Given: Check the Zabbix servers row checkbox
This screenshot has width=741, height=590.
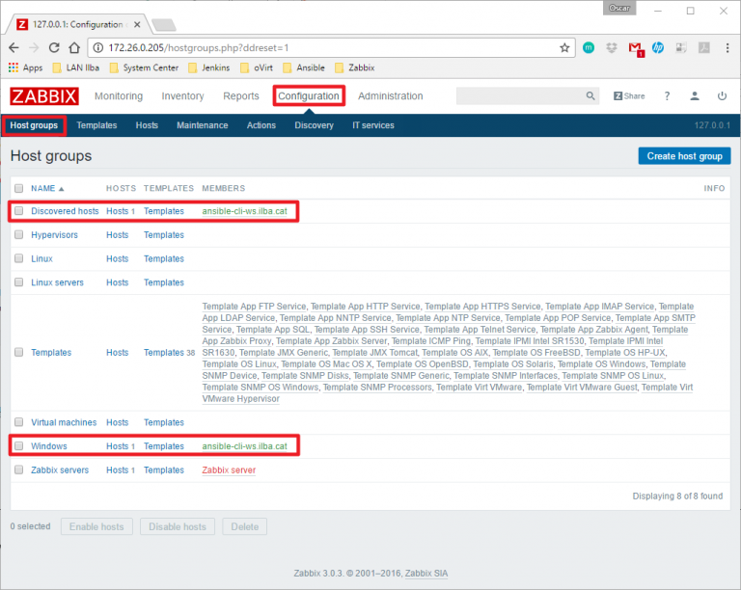Looking at the screenshot, I should tap(19, 469).
